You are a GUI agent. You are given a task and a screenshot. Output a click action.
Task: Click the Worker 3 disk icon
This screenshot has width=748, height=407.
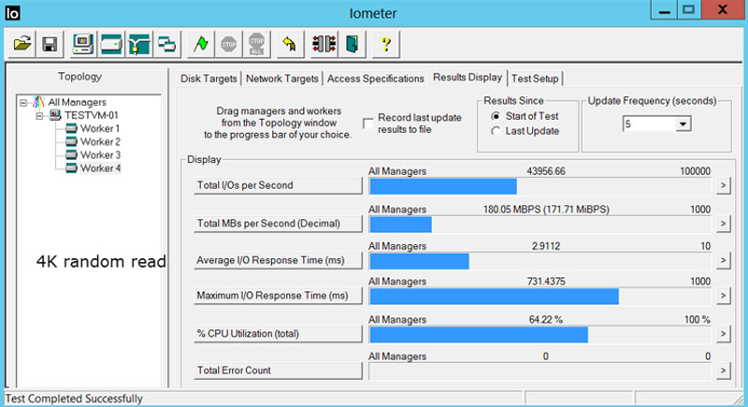tap(72, 154)
